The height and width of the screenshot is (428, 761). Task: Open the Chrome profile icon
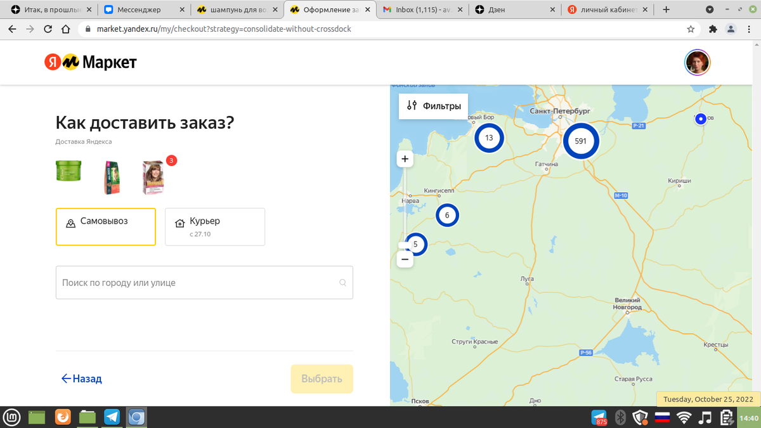731,29
